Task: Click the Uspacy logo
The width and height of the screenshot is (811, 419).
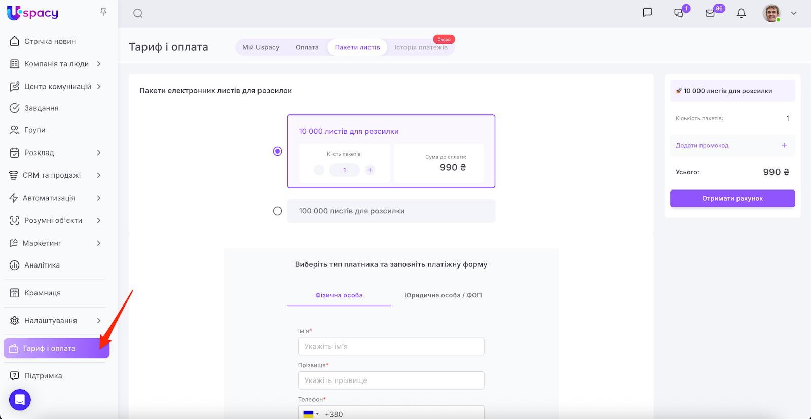Action: pyautogui.click(x=33, y=13)
